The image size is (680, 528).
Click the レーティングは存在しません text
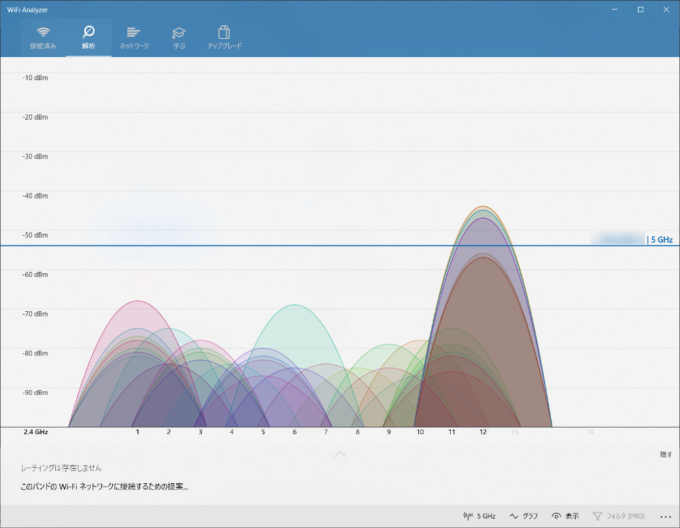pos(61,468)
